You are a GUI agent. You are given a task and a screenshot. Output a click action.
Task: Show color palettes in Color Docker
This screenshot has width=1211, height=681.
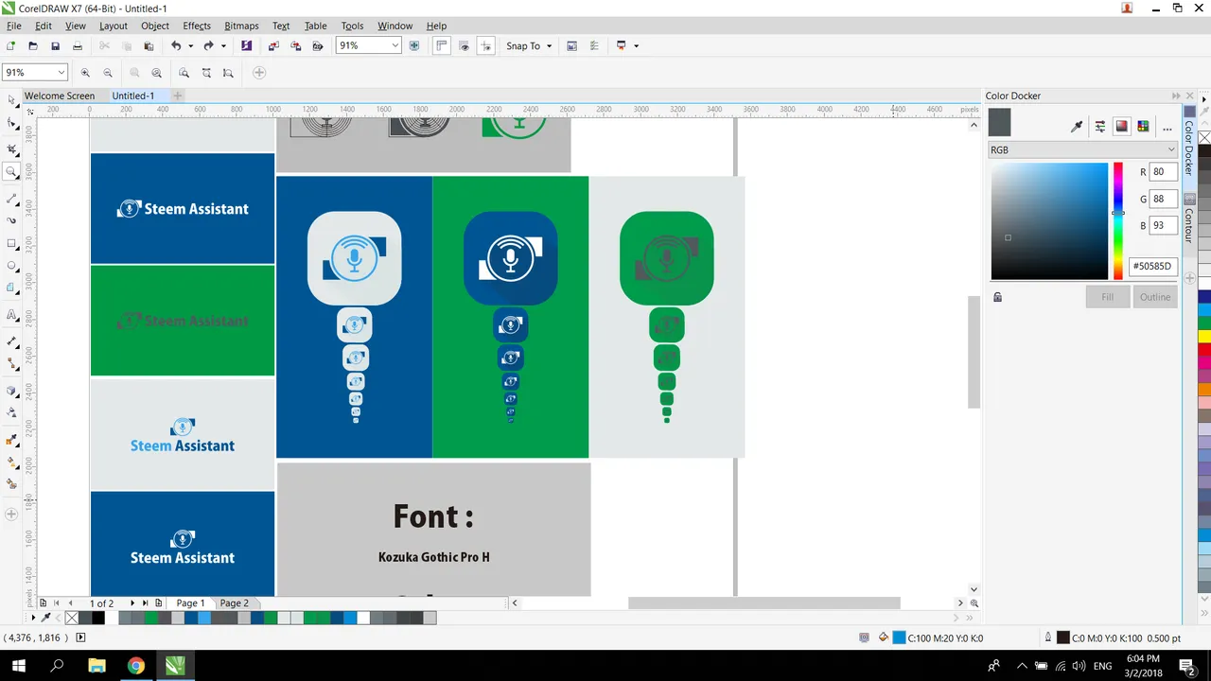coord(1143,126)
